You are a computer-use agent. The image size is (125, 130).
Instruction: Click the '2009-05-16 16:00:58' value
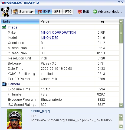[x=56, y=69]
